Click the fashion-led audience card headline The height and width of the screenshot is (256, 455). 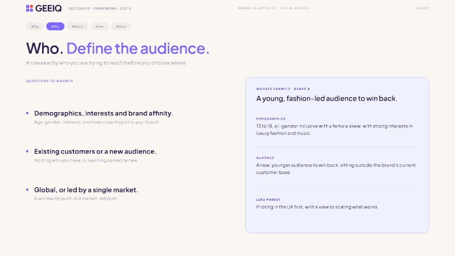click(x=326, y=98)
